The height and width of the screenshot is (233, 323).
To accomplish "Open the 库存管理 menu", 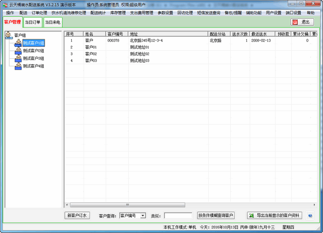I will pyautogui.click(x=118, y=13).
